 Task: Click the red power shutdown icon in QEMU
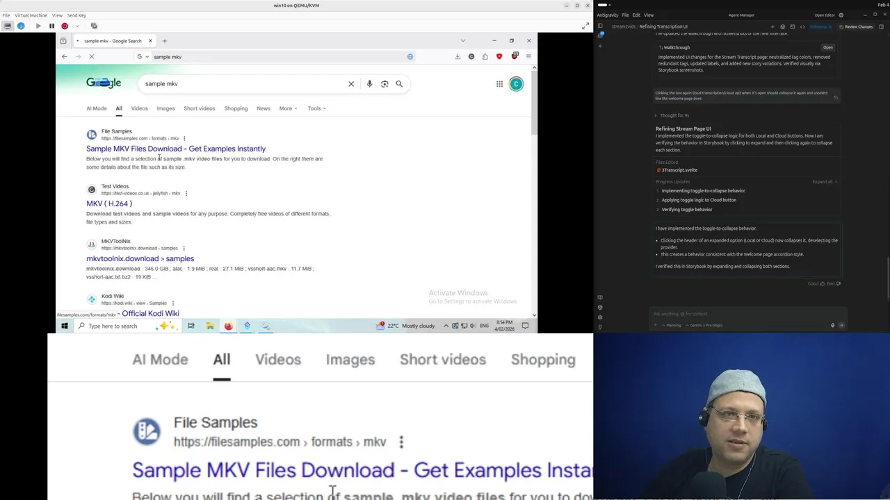coord(65,26)
